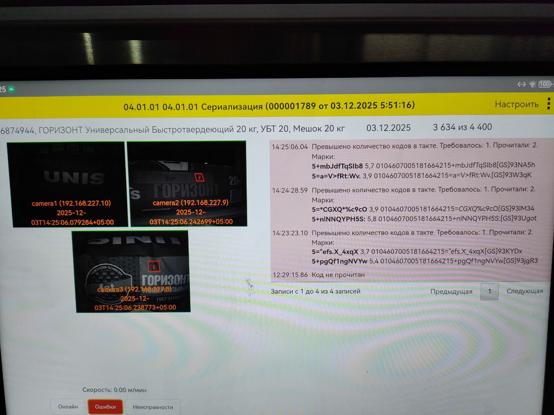554x415 pixels.
Task: Open the three-dot overflow menu
Action: [548, 104]
